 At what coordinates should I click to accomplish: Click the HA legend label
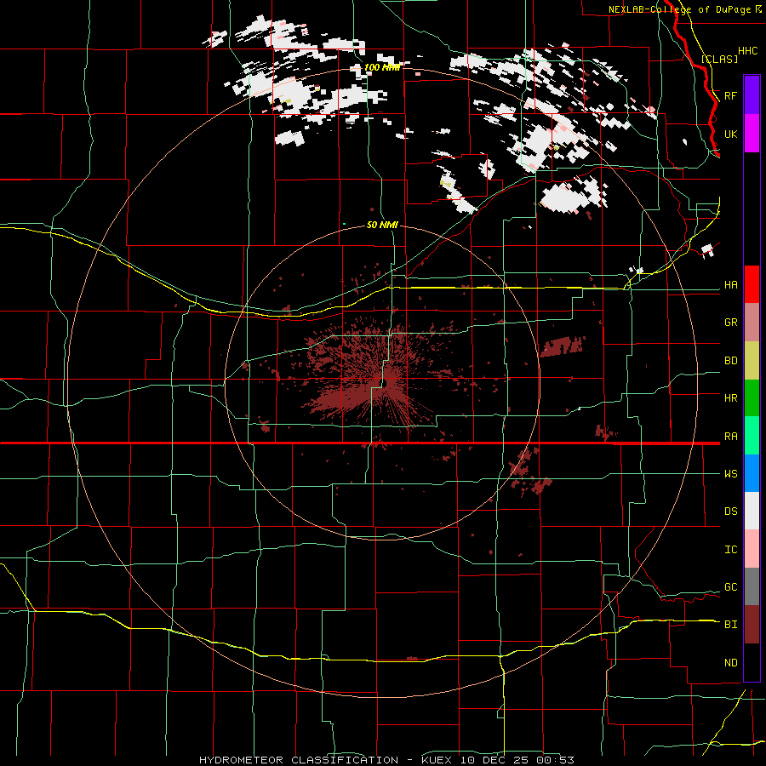coord(730,285)
